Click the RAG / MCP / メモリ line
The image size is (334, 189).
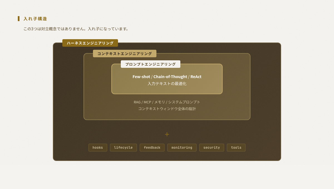167,102
